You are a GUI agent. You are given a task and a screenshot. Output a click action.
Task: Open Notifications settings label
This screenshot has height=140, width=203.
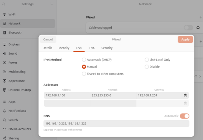pos(17,111)
